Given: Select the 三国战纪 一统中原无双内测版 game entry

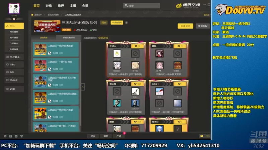Looking at the screenshot, I should pos(56,97).
